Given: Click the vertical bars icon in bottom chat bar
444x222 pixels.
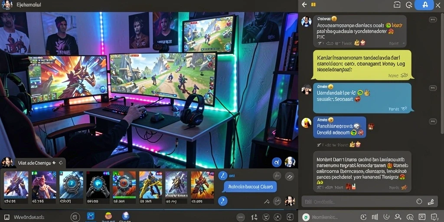Looking at the screenshot, I should pos(375,217).
